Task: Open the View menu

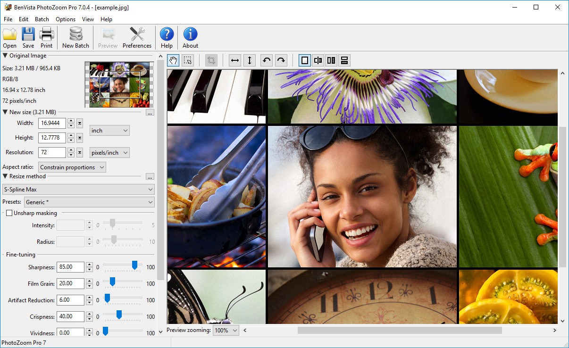Action: [88, 19]
